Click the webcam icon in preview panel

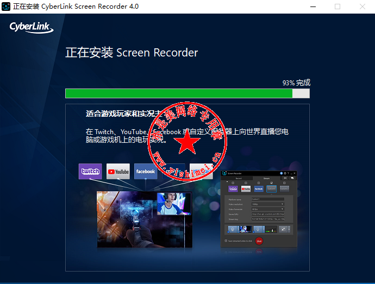232,229
